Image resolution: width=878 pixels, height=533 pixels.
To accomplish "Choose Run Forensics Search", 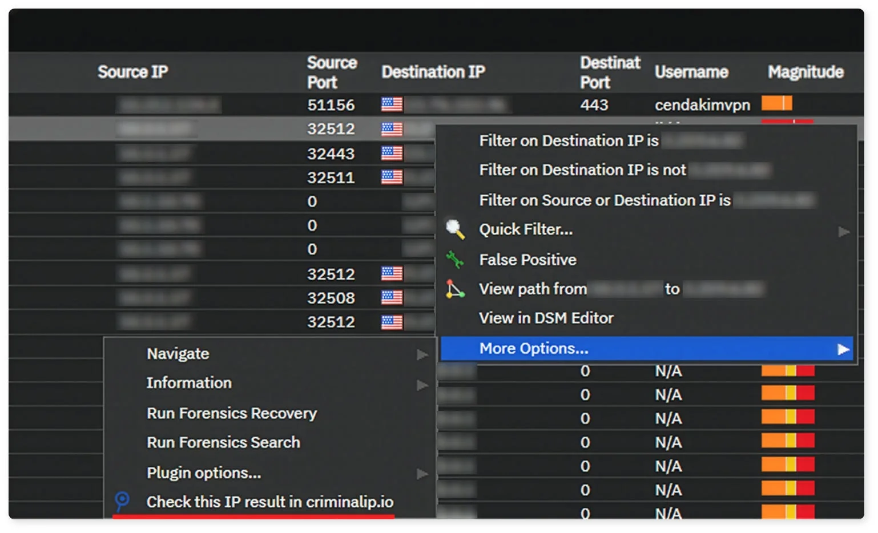I will (223, 442).
